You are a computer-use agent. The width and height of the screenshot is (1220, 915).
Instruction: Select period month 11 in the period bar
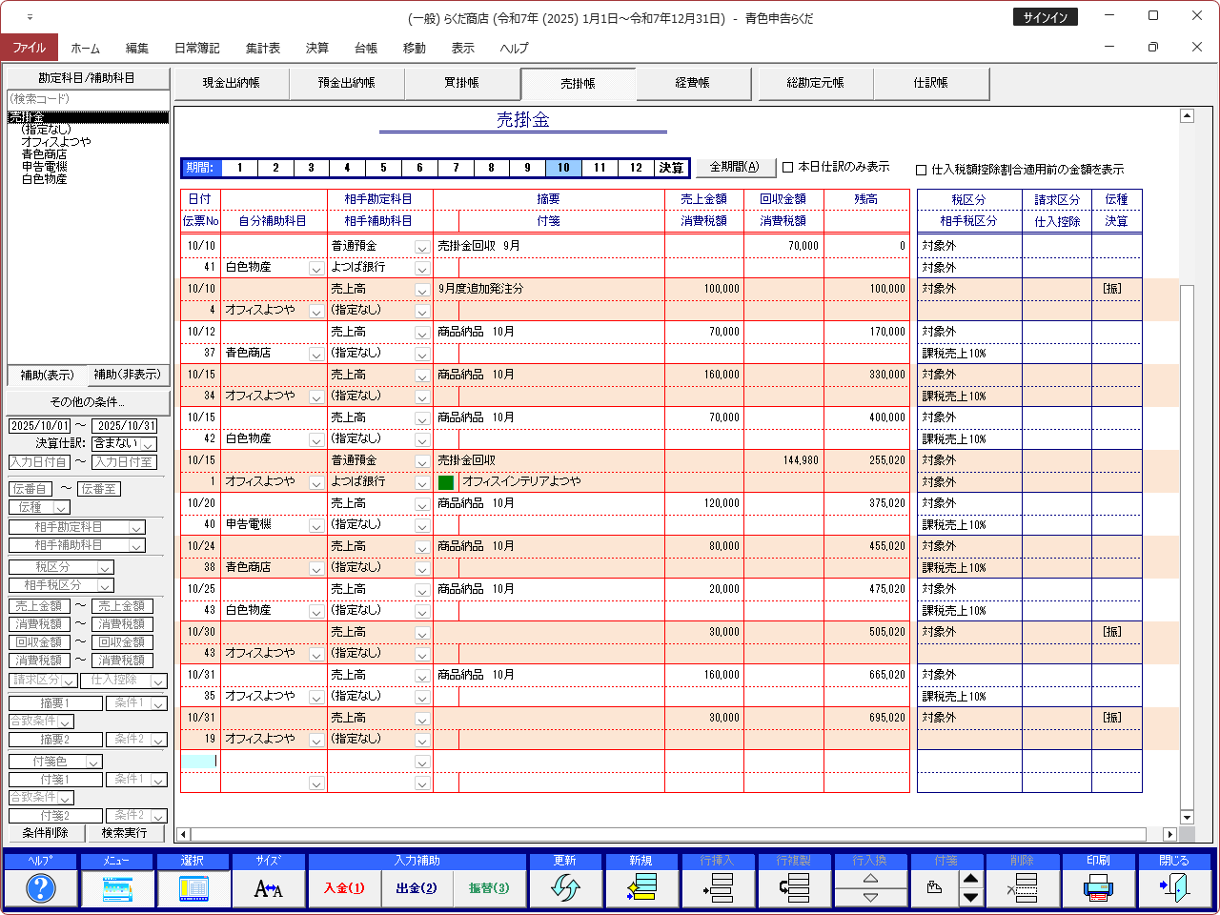600,168
